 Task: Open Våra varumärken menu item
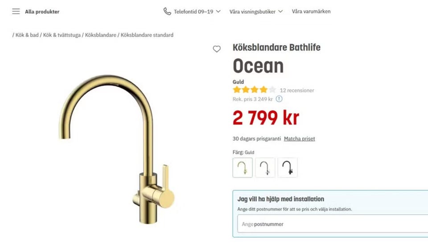tap(311, 12)
